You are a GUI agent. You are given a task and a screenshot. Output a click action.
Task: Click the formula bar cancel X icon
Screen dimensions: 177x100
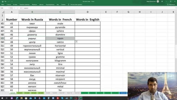(14, 8)
